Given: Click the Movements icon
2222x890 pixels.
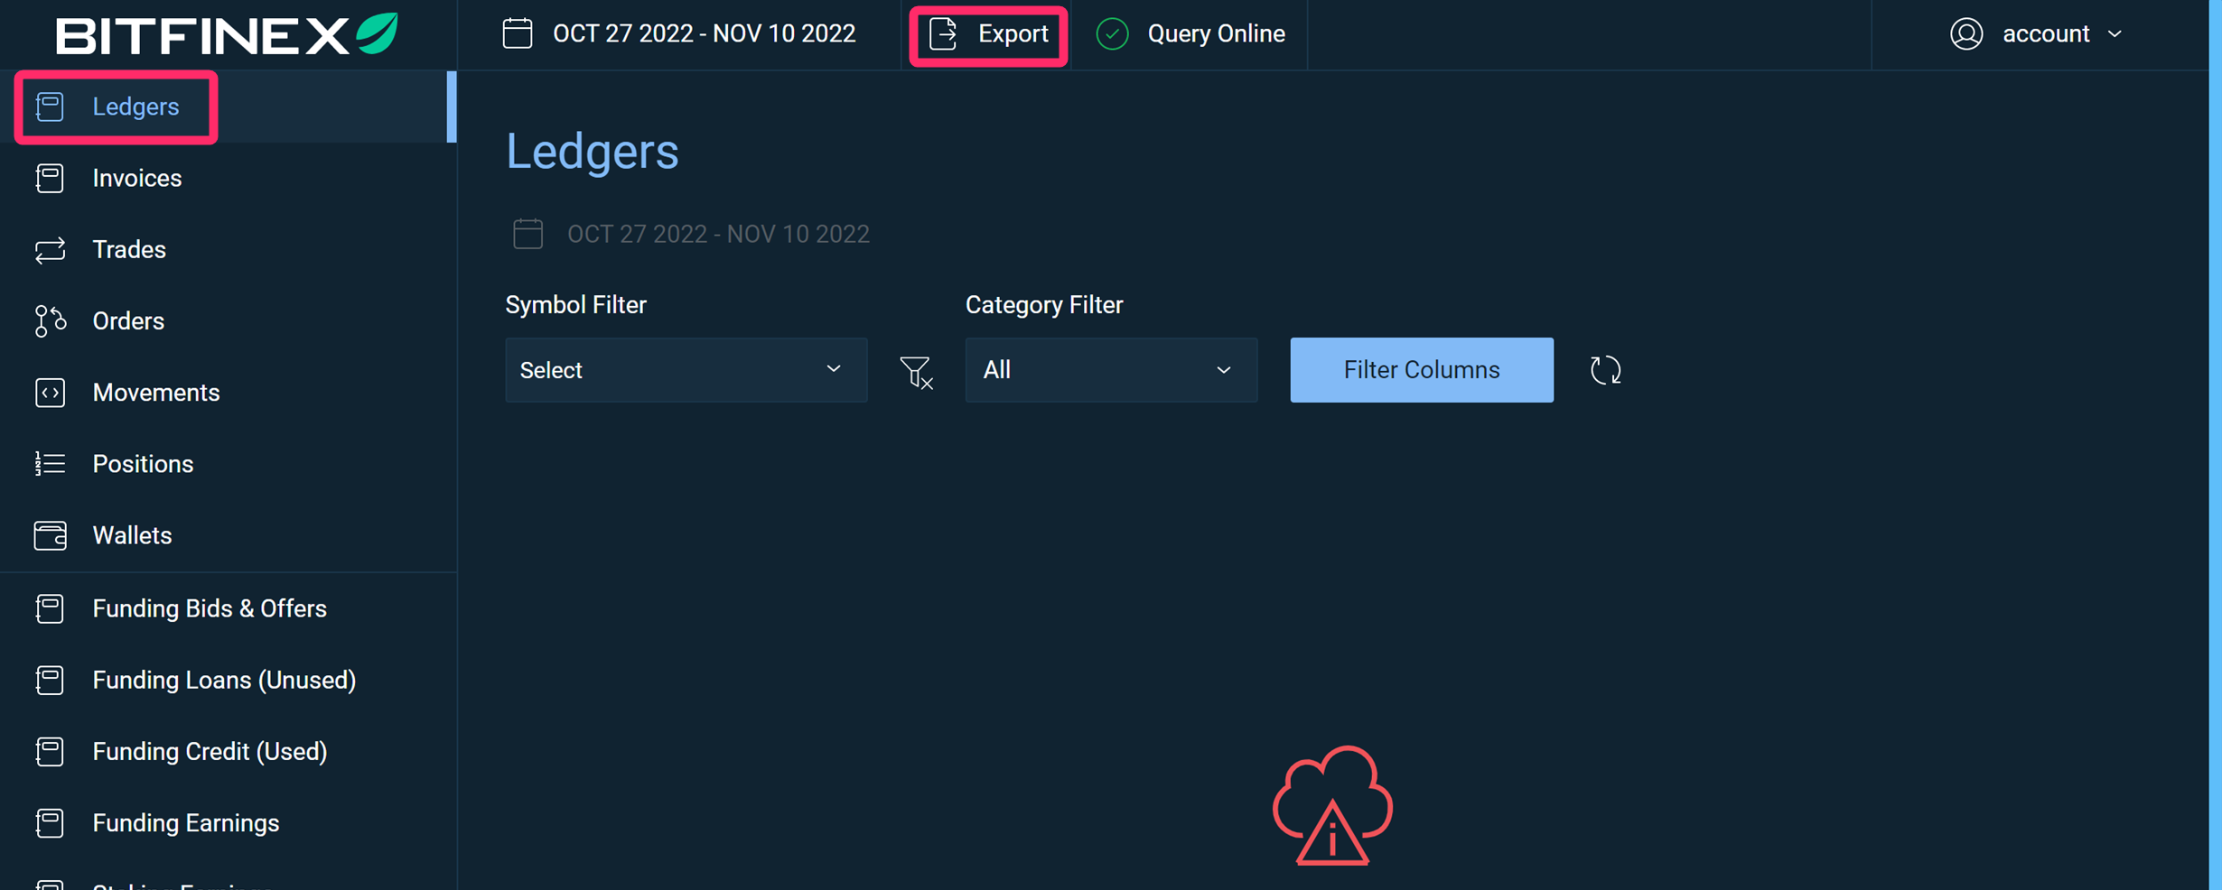Looking at the screenshot, I should [50, 392].
